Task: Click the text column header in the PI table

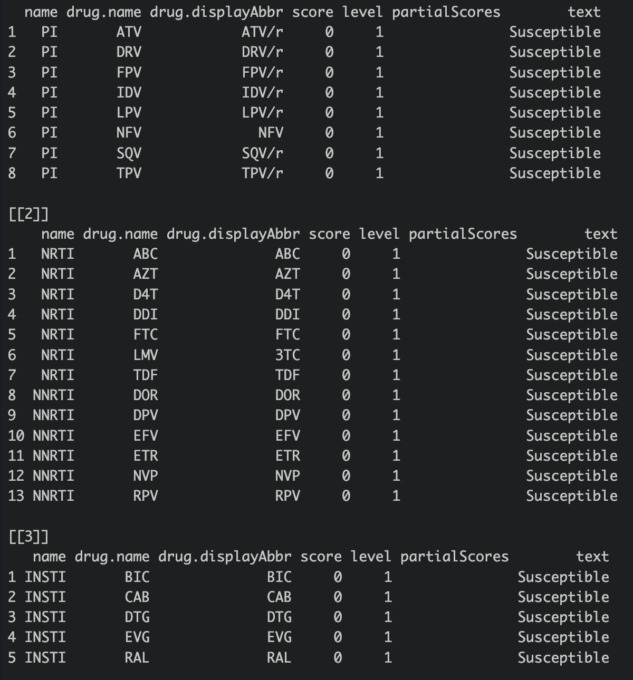Action: (x=584, y=12)
